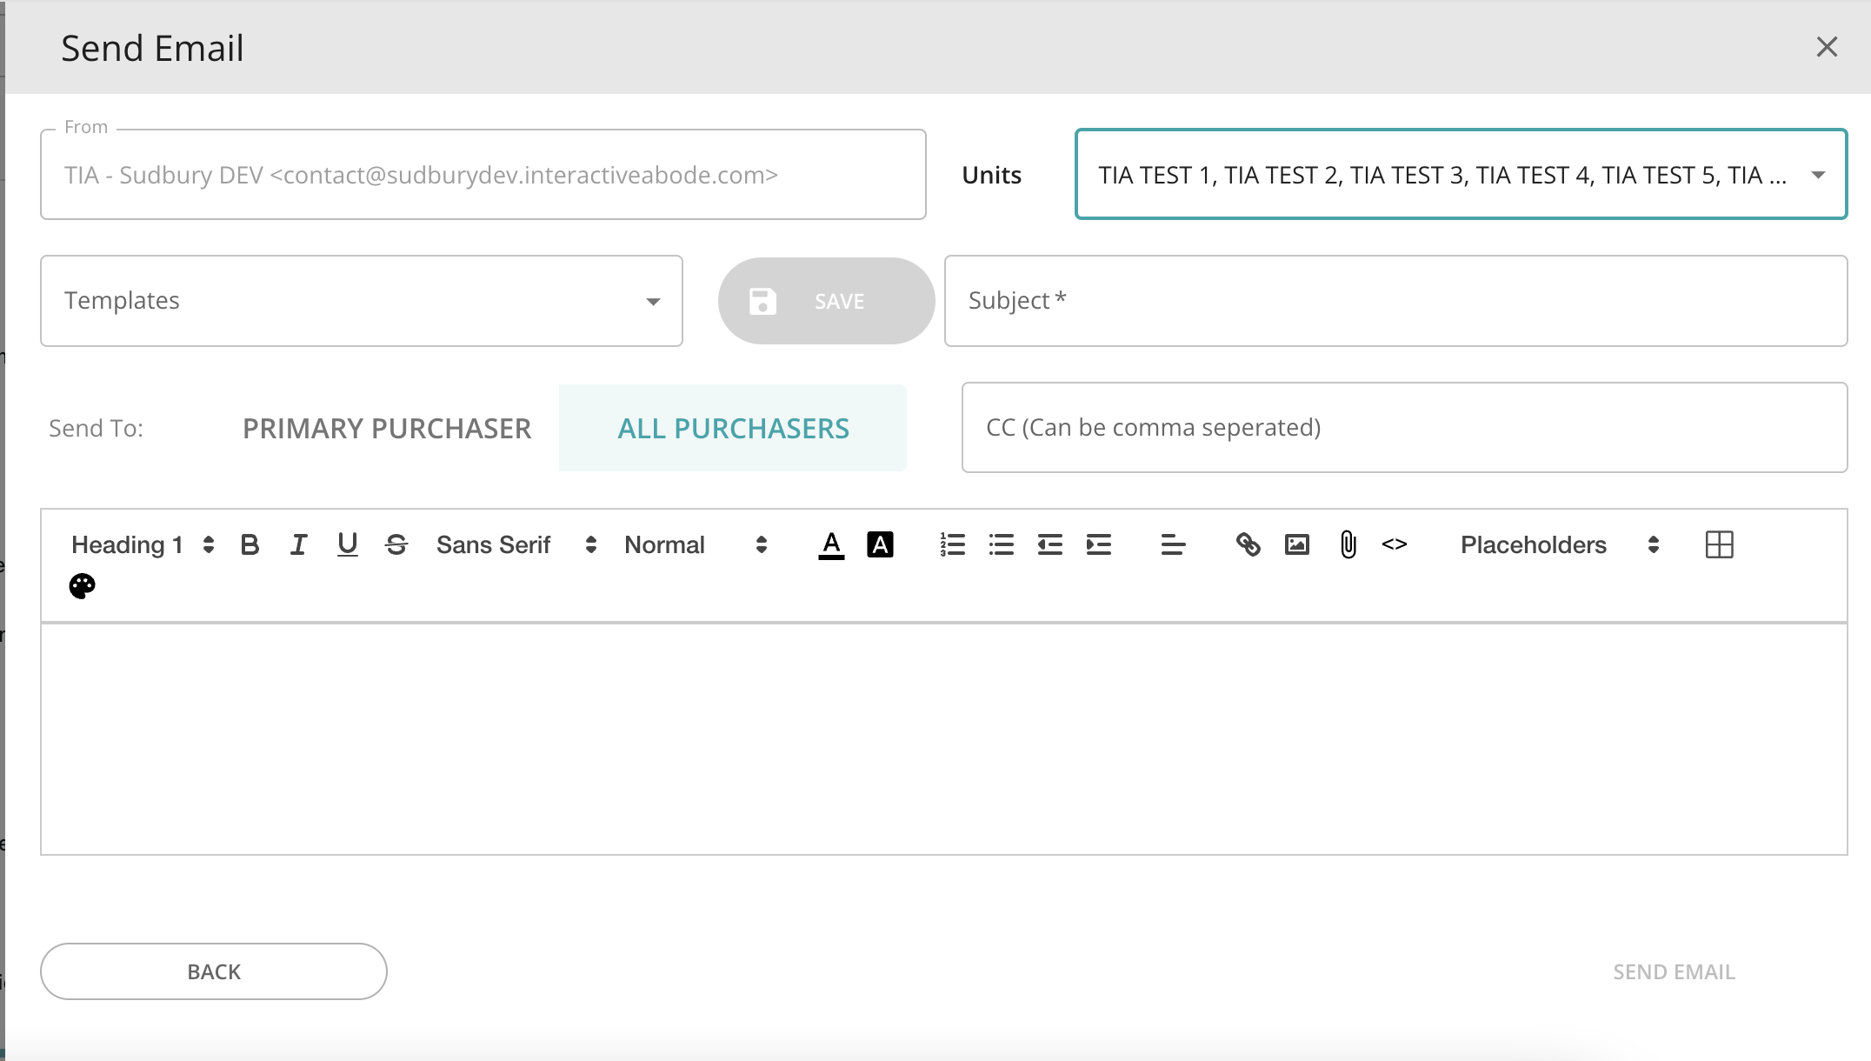This screenshot has width=1871, height=1061.
Task: Expand the Templates dropdown
Action: click(362, 301)
